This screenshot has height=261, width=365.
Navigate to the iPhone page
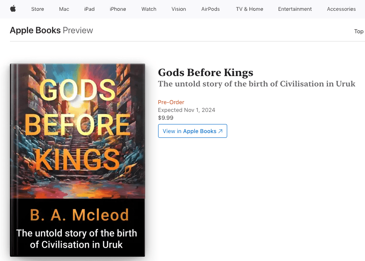click(118, 9)
